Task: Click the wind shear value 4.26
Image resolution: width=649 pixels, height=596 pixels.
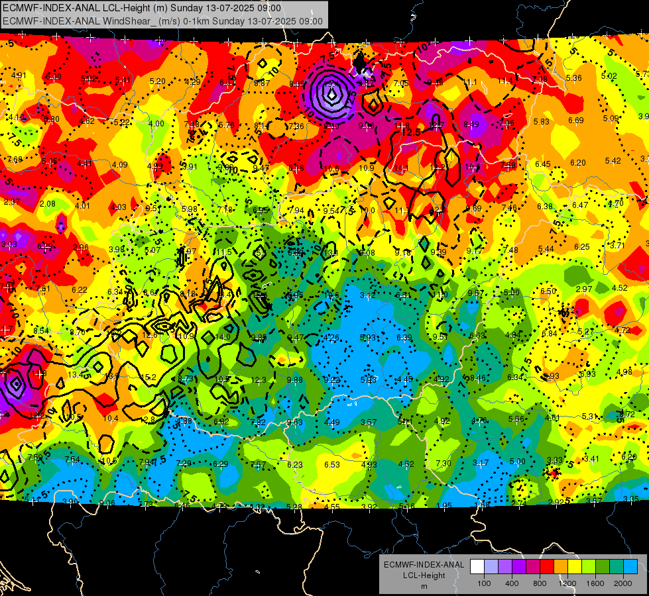Action: tap(331, 338)
